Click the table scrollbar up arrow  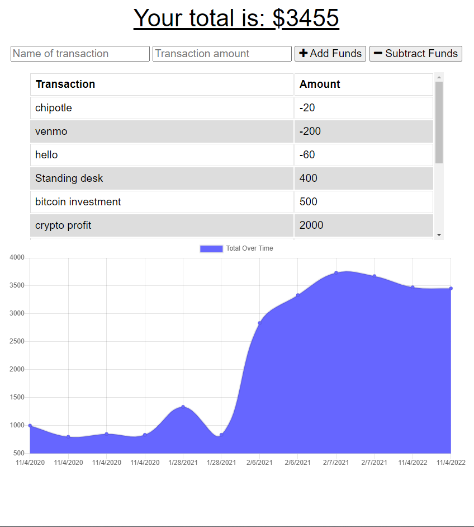439,77
